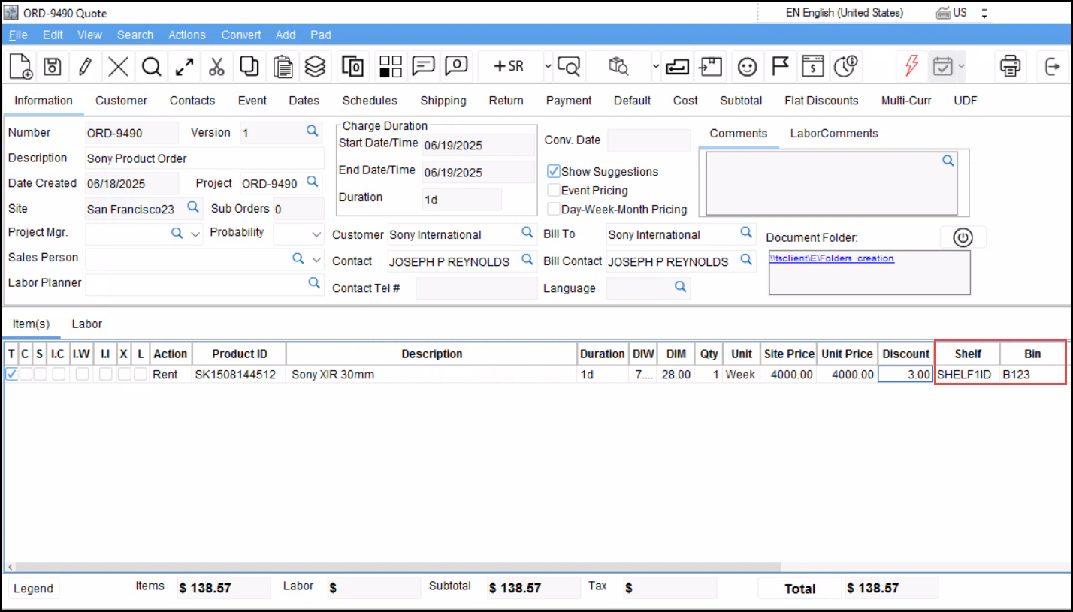Click the red lightning bolt icon
The width and height of the screenshot is (1073, 612).
click(x=911, y=67)
